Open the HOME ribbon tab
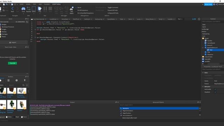This screenshot has width=224, height=126. 21,4
